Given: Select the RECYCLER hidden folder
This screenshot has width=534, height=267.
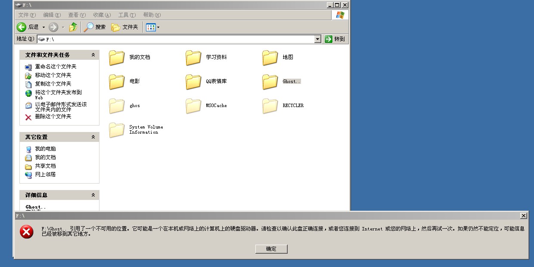Looking at the screenshot, I should pos(270,106).
